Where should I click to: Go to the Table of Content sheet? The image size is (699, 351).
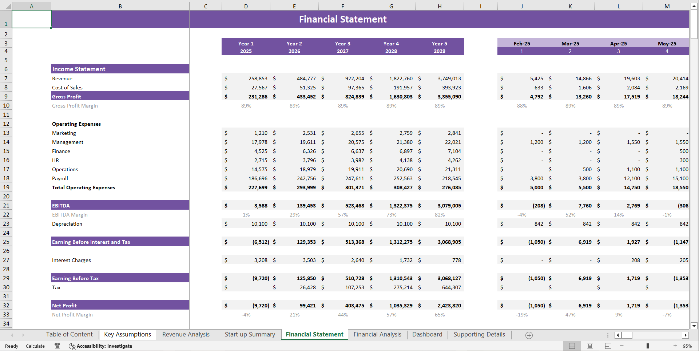coord(69,334)
